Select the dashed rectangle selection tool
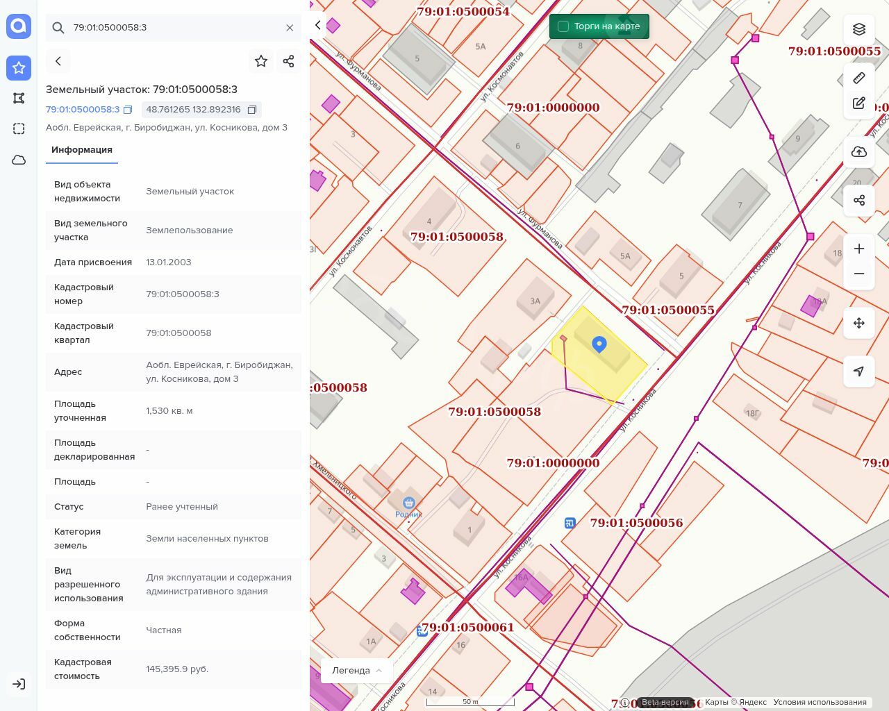 (x=19, y=128)
